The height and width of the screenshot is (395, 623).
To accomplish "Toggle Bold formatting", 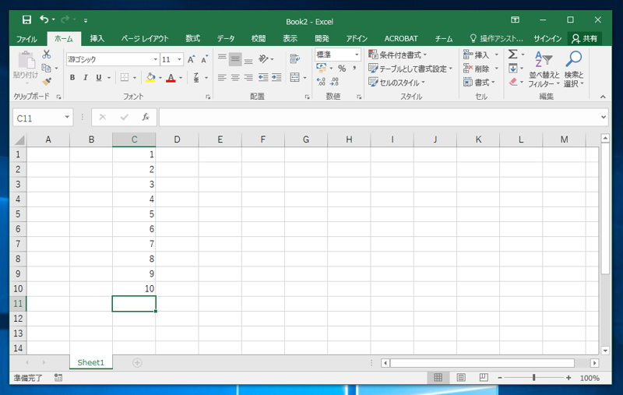I will 72,77.
